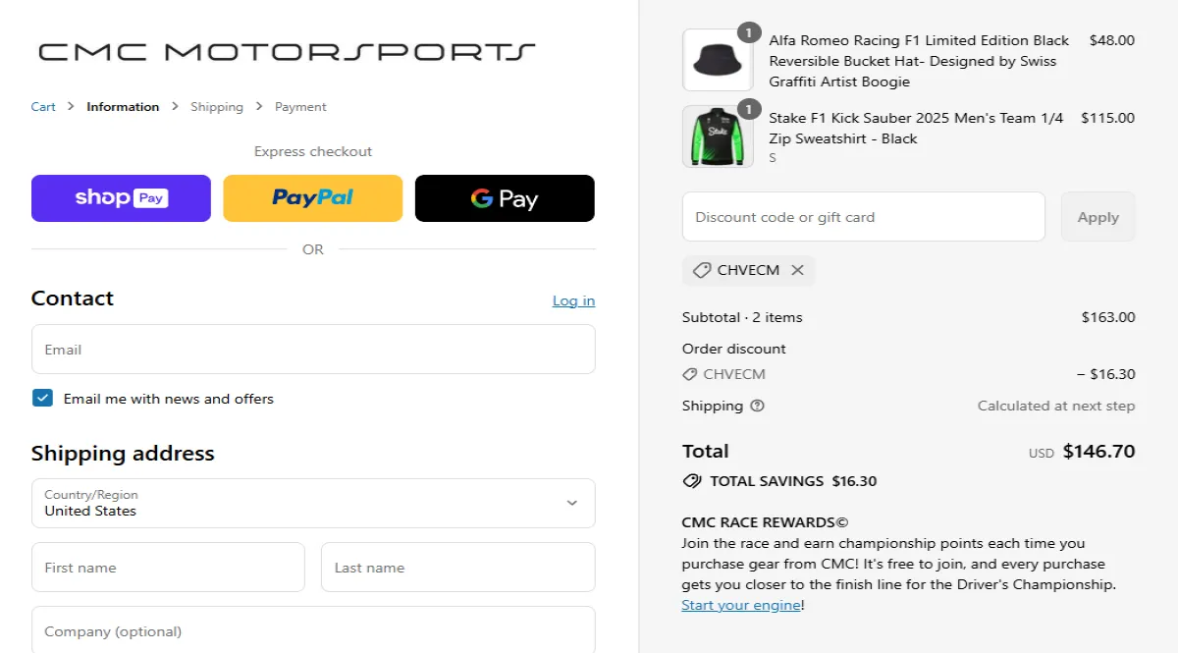The height and width of the screenshot is (653, 1178).
Task: View the bucket hat product thumbnail
Action: pyautogui.click(x=718, y=60)
